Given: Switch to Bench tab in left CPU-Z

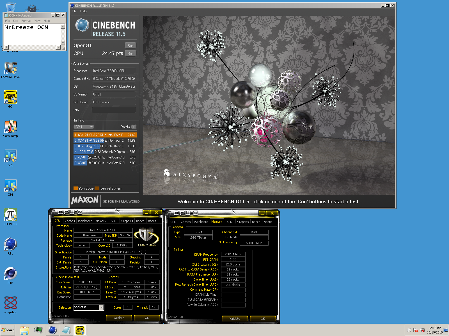Looking at the screenshot, I should 140,221.
